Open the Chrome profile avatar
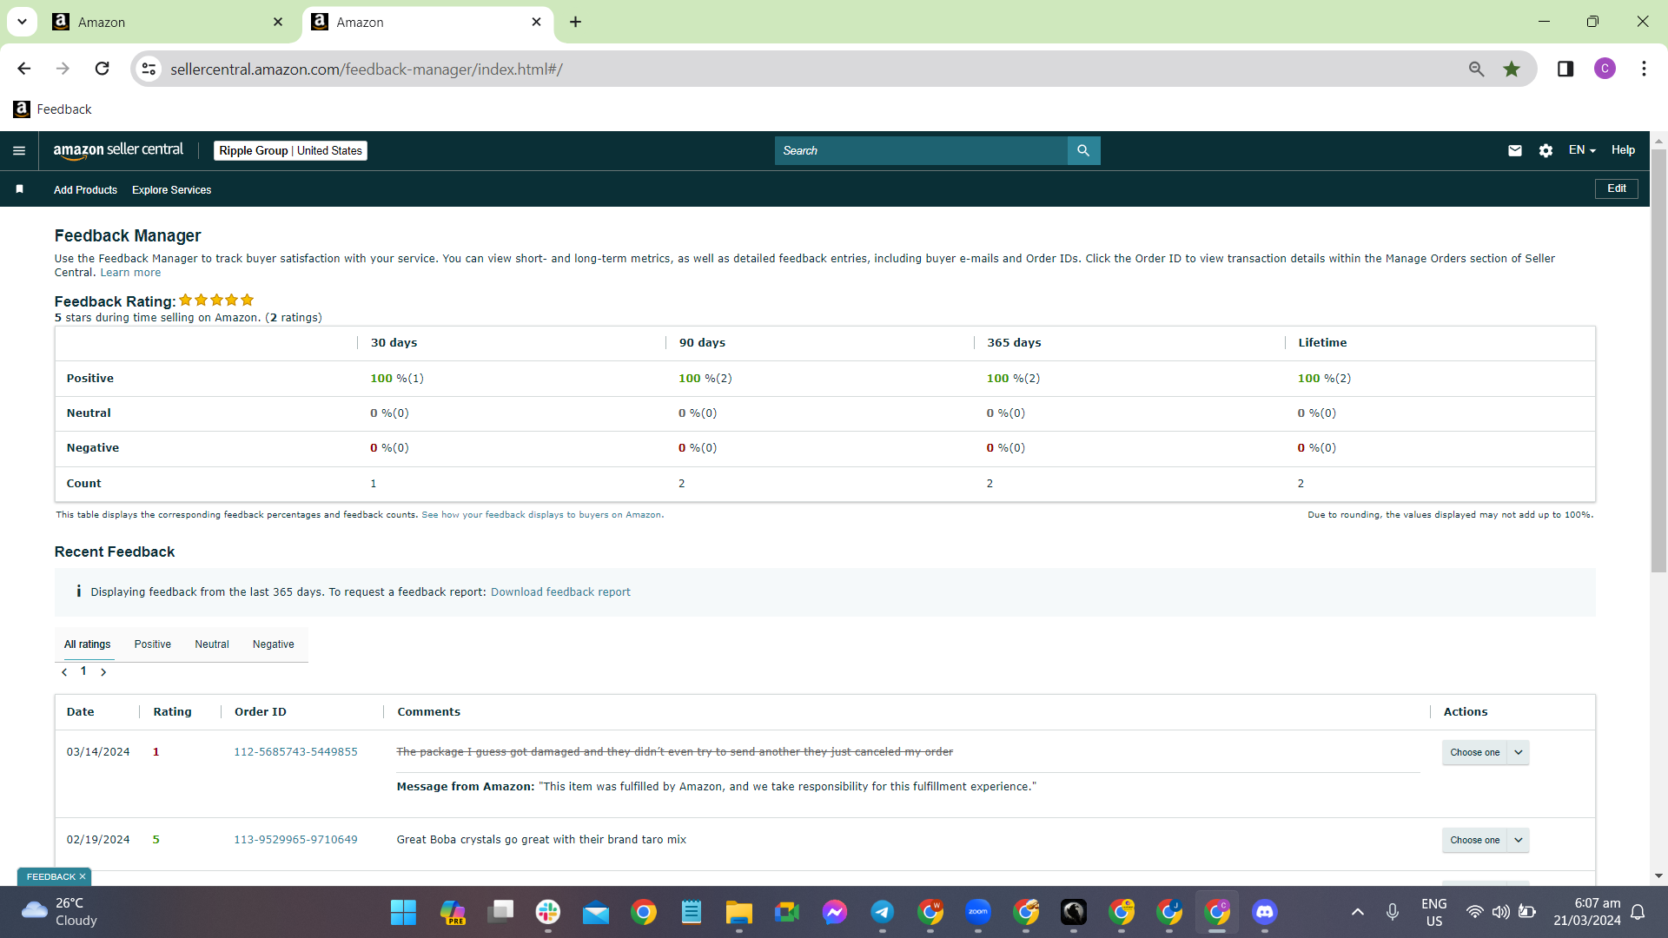 tap(1605, 69)
